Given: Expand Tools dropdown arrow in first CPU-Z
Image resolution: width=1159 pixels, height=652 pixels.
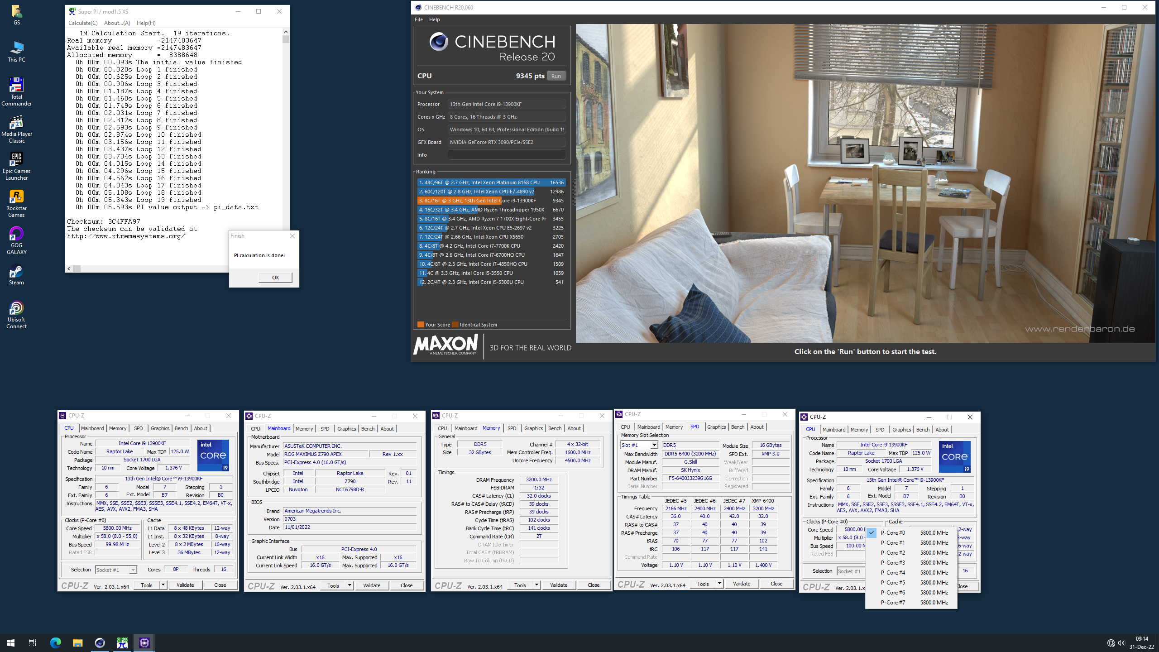Looking at the screenshot, I should [x=163, y=585].
